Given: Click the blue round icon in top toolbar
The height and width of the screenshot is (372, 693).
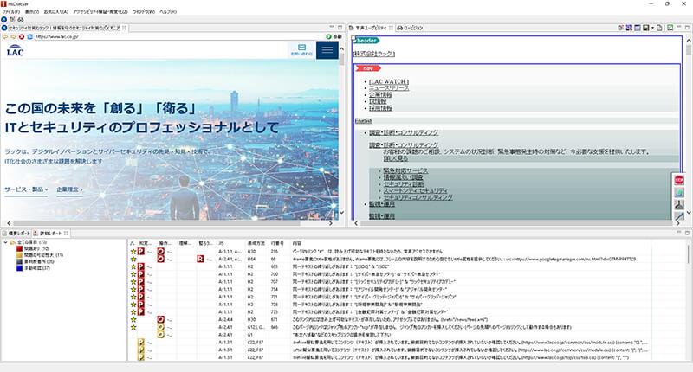Looking at the screenshot, I should click(4, 19).
